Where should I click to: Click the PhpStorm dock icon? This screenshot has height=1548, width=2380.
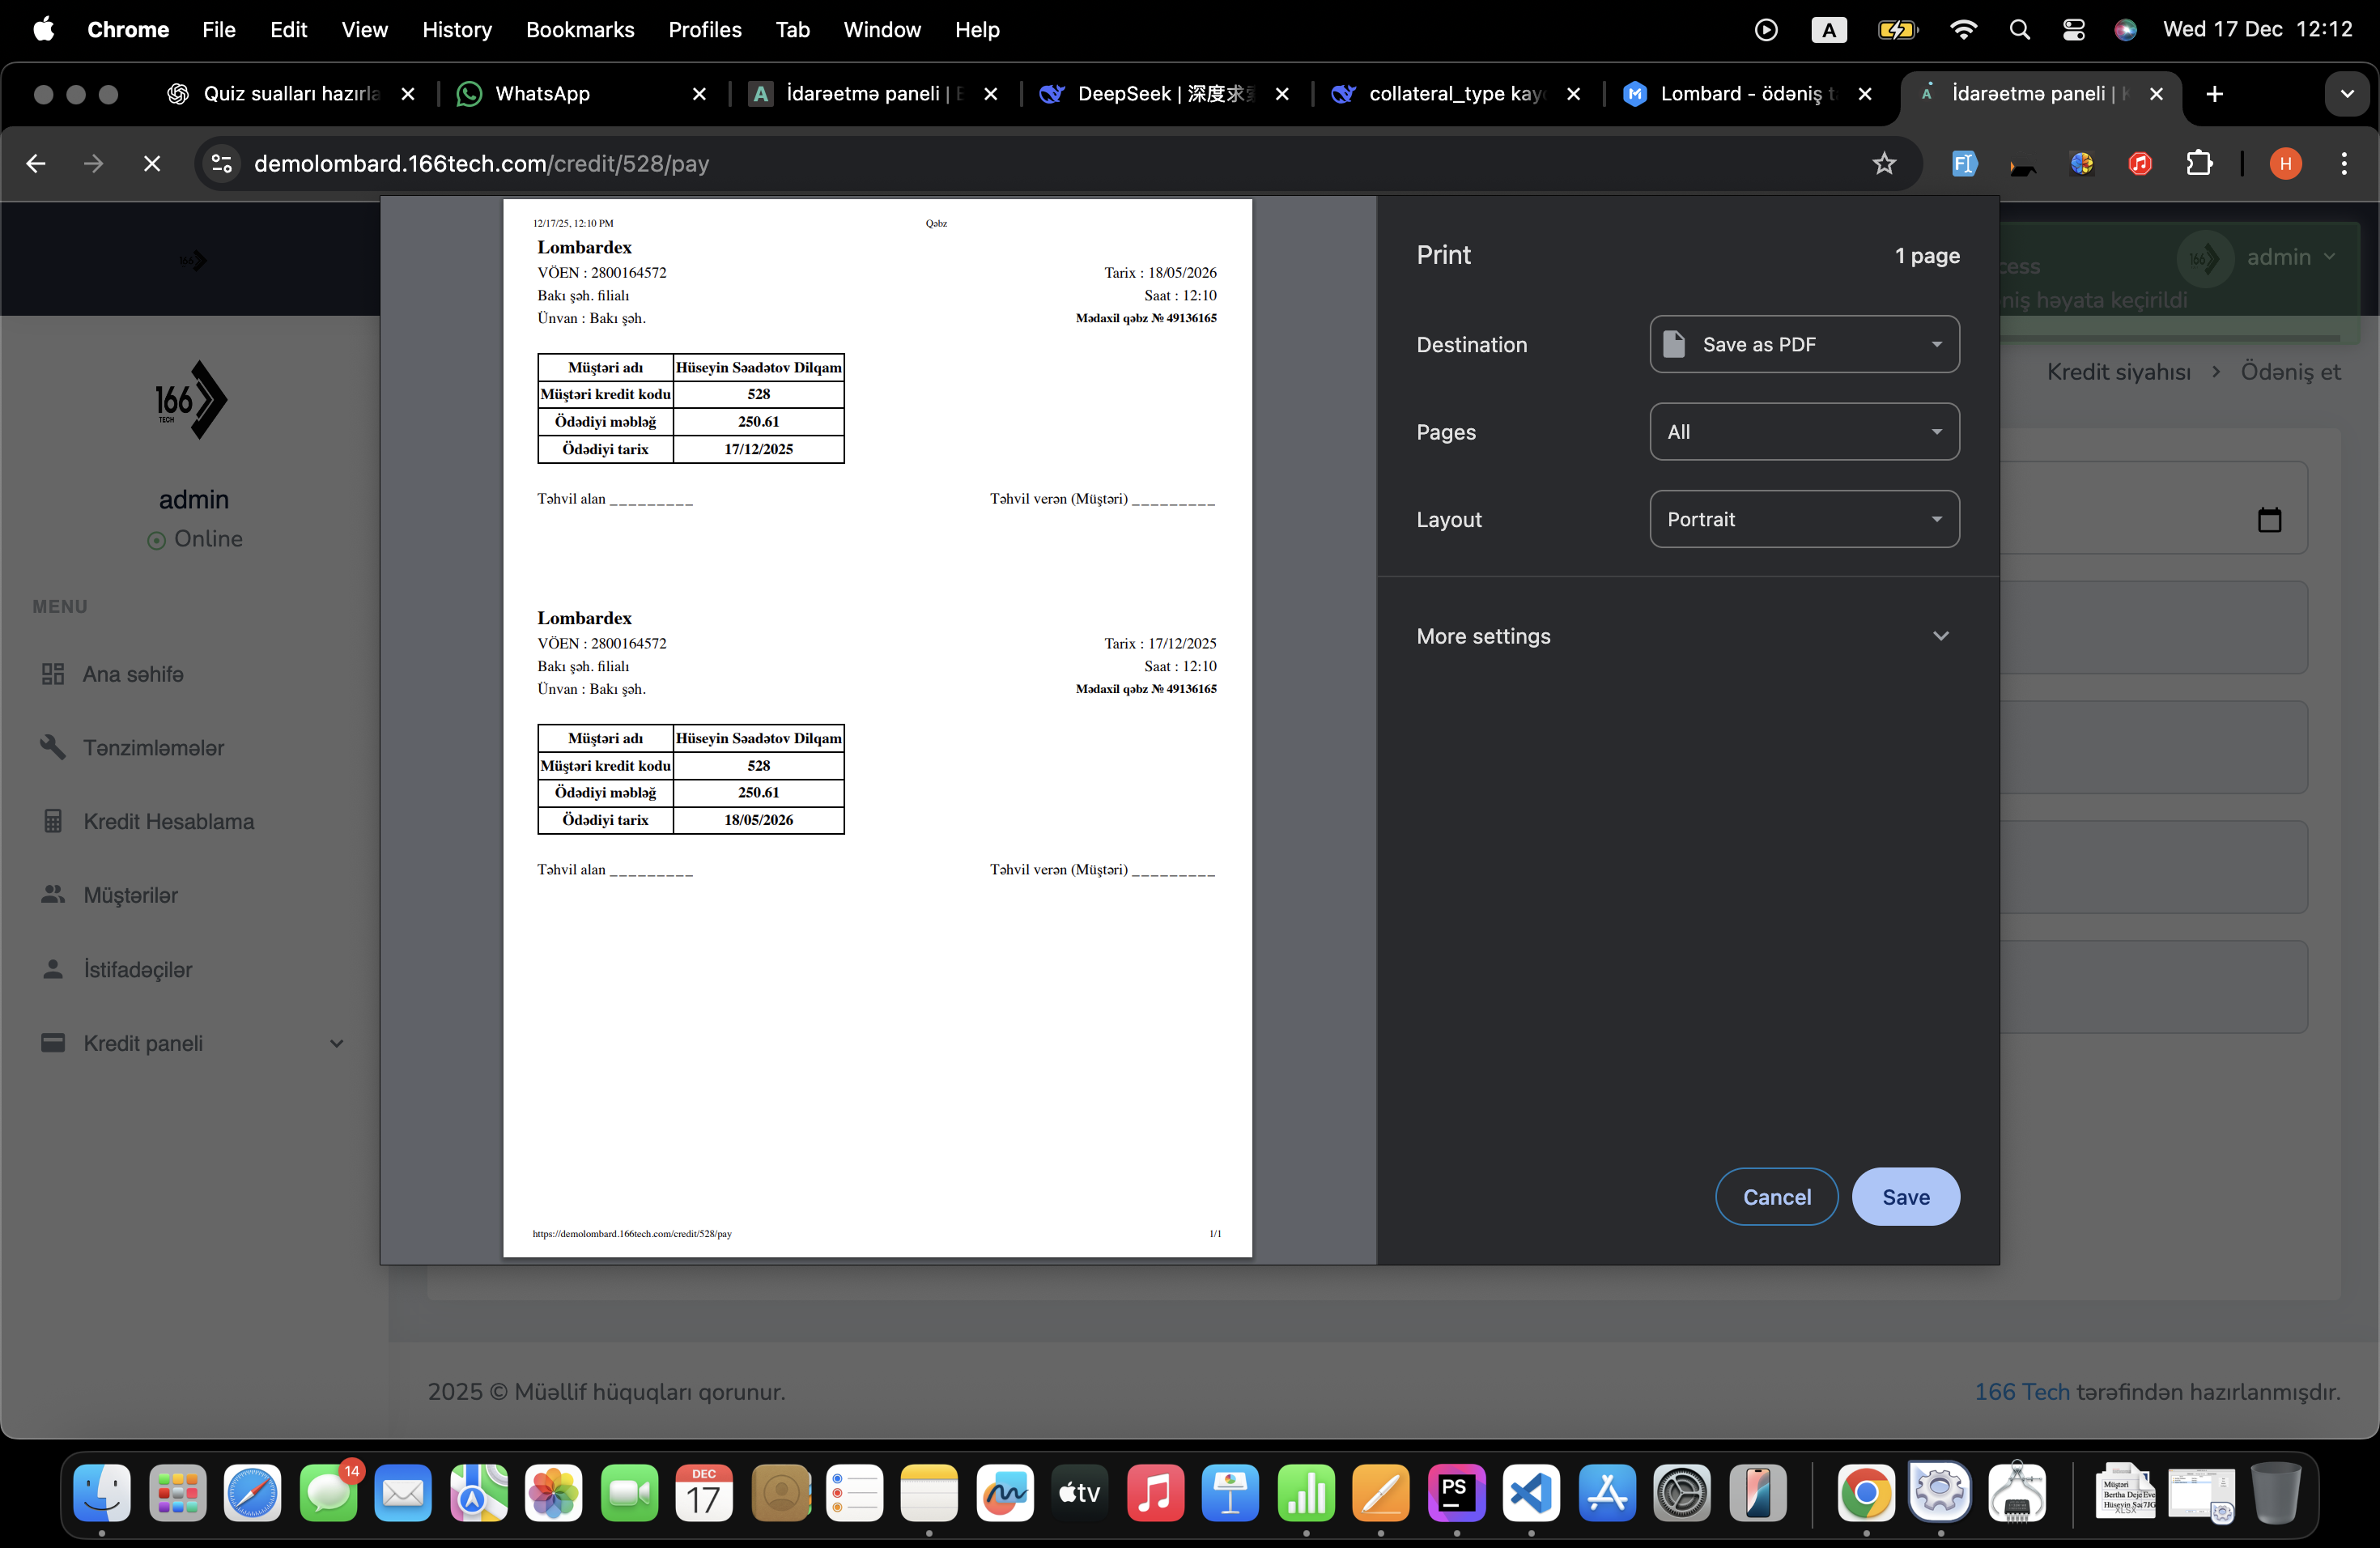[x=1456, y=1493]
